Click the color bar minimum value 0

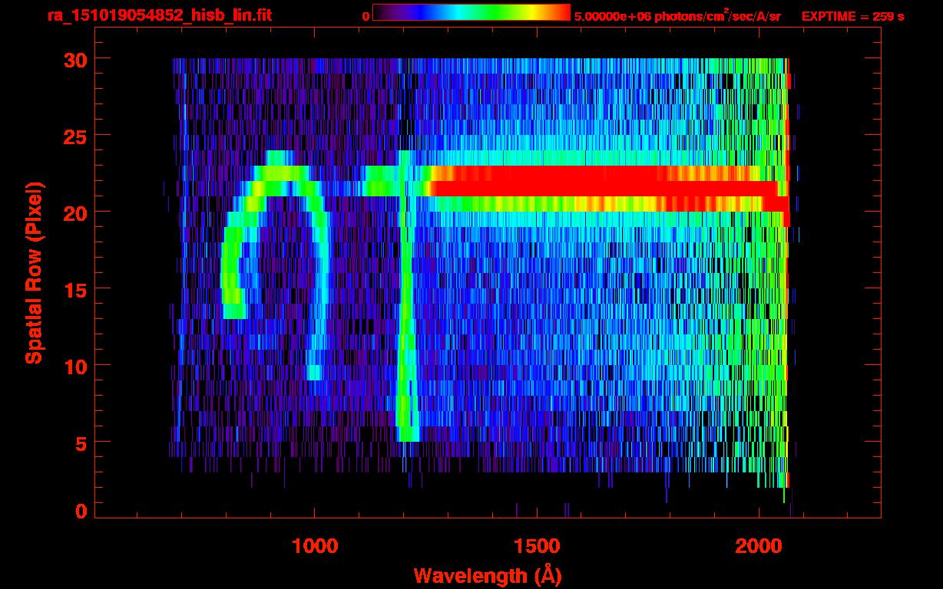pyautogui.click(x=366, y=16)
